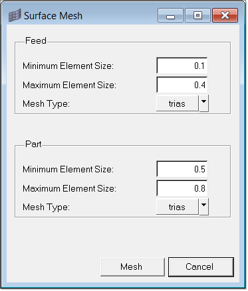Click the Feed Mesh Type trias selector

(x=177, y=103)
